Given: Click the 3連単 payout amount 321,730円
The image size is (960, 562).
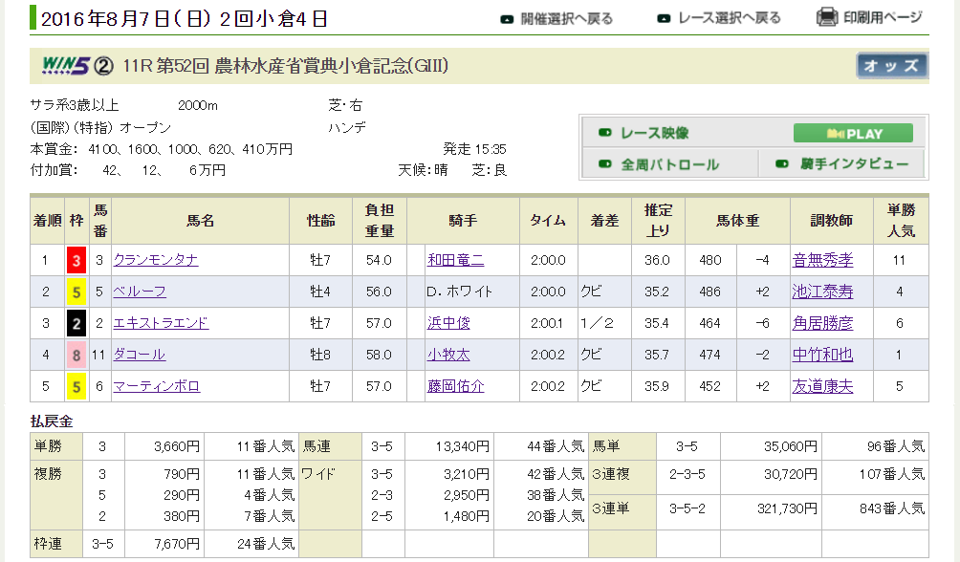Looking at the screenshot, I should click(787, 508).
